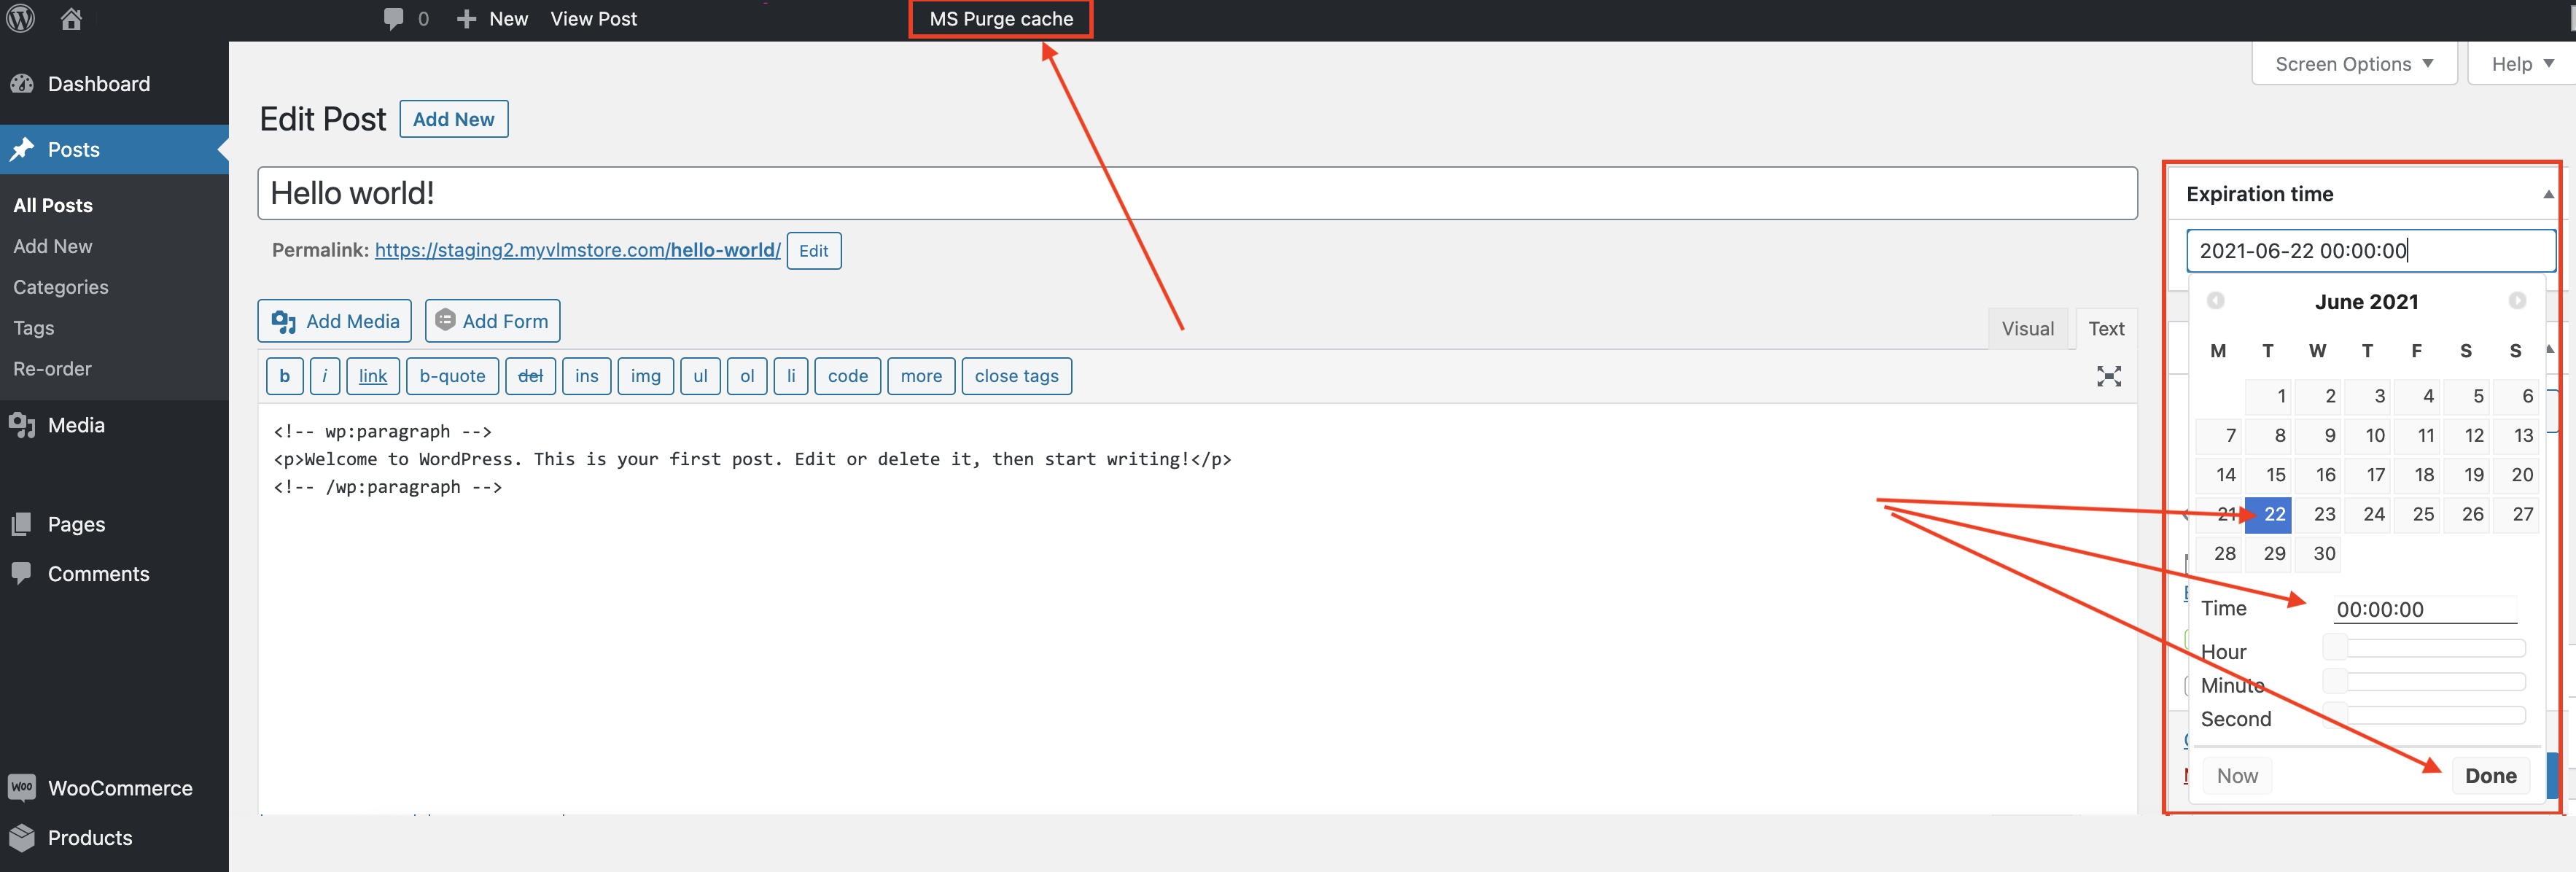Click the home site icon
The width and height of the screenshot is (2576, 872).
(x=71, y=18)
